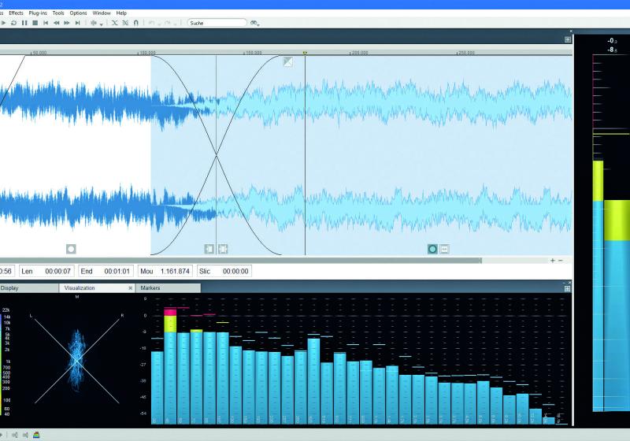
Task: Click the Suche search field
Action: pyautogui.click(x=217, y=23)
